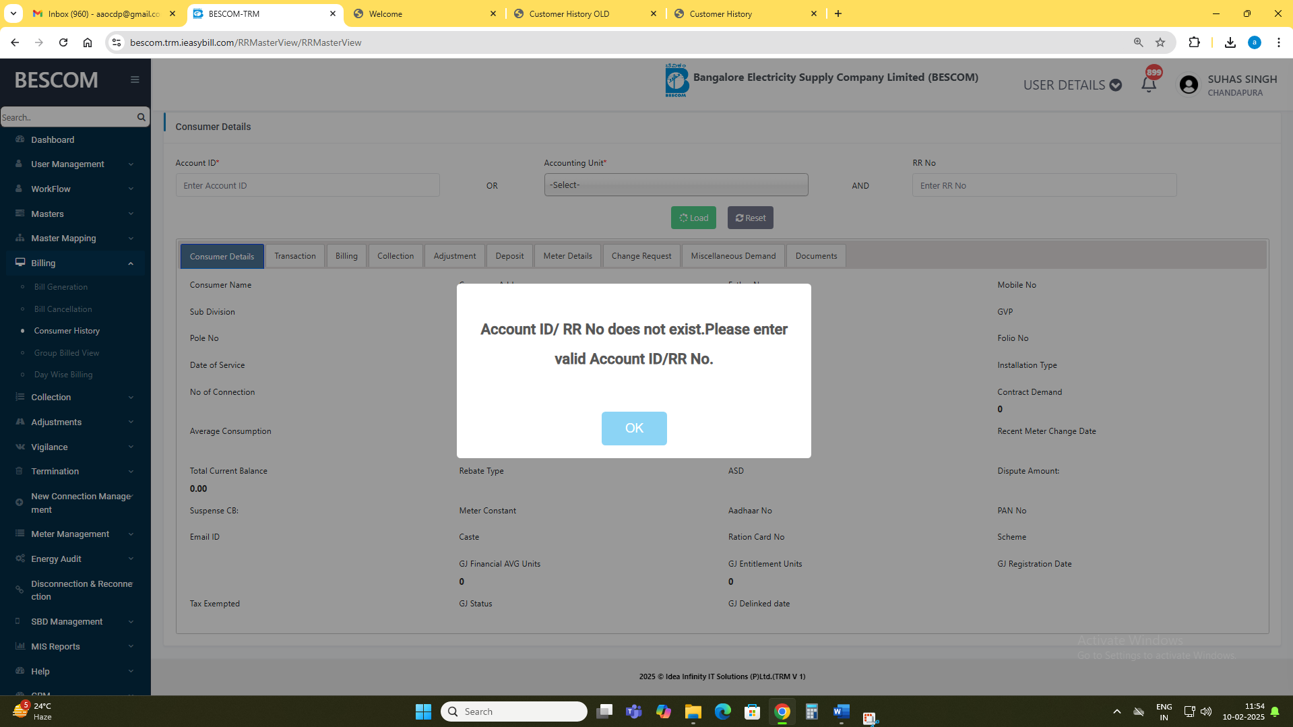Reload the page with browser refresh icon

(x=63, y=42)
